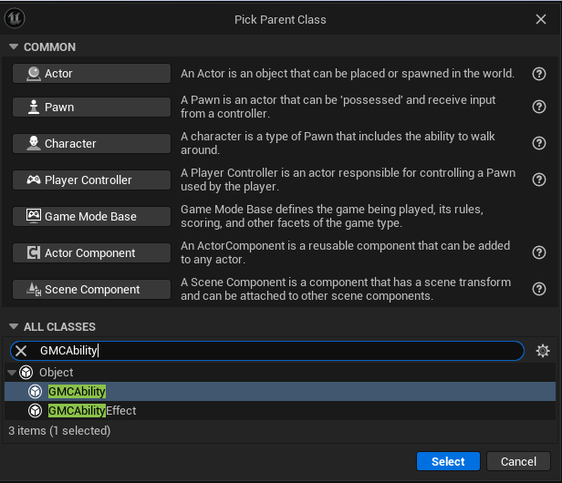Collapse the Object tree node
This screenshot has width=562, height=483.
coord(11,372)
